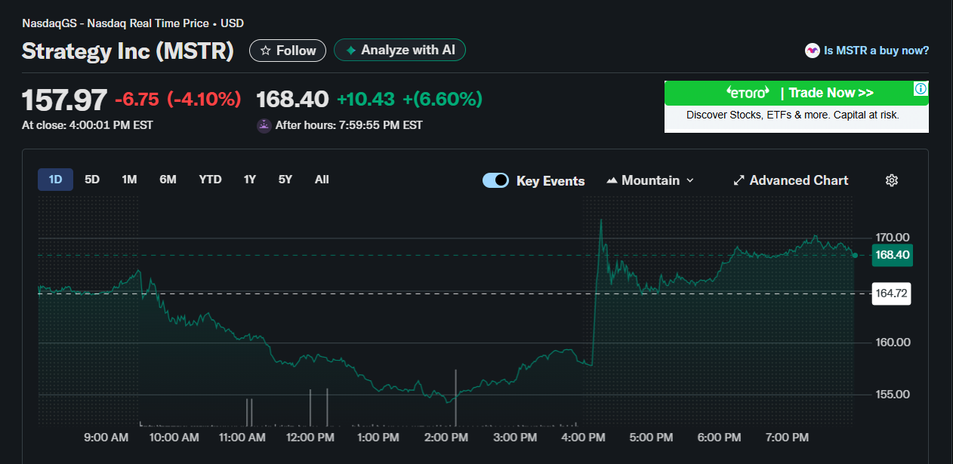Select the 5D time range tab
This screenshot has width=953, height=464.
pos(92,180)
